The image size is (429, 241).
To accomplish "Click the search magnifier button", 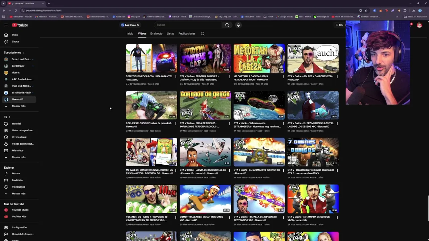I will (227, 25).
